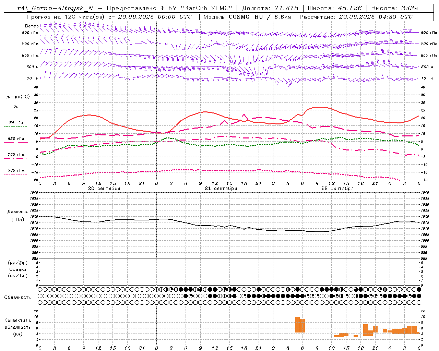The height and width of the screenshot is (351, 439).
Task: Click the Конвективн. convective cloud label
Action: click(18, 320)
